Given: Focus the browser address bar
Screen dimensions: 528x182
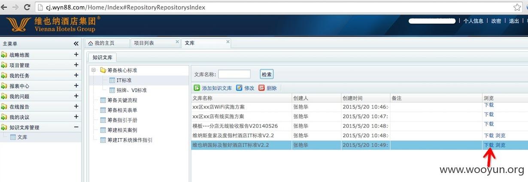Looking at the screenshot, I should (x=275, y=7).
